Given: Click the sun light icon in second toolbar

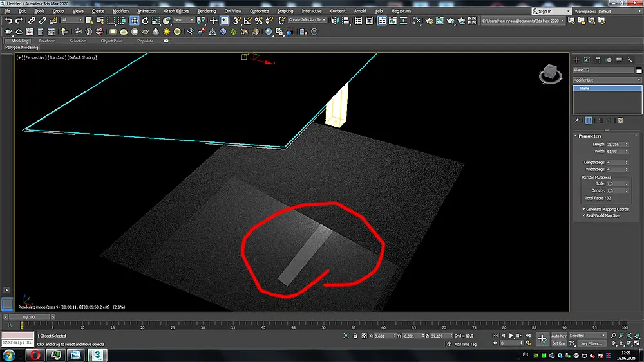Looking at the screenshot, I should pyautogui.click(x=166, y=32).
